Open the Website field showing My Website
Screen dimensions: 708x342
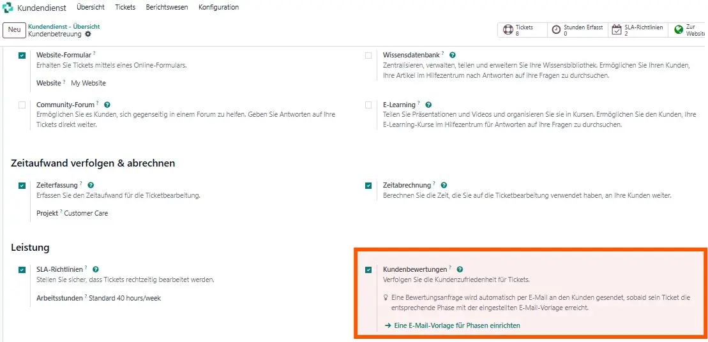pyautogui.click(x=89, y=83)
